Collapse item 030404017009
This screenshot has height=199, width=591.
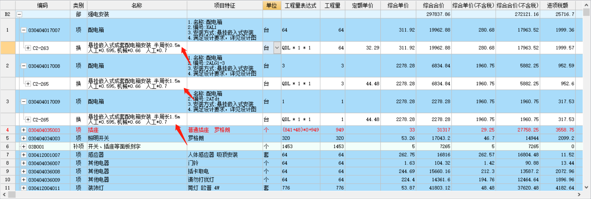pyautogui.click(x=23, y=102)
